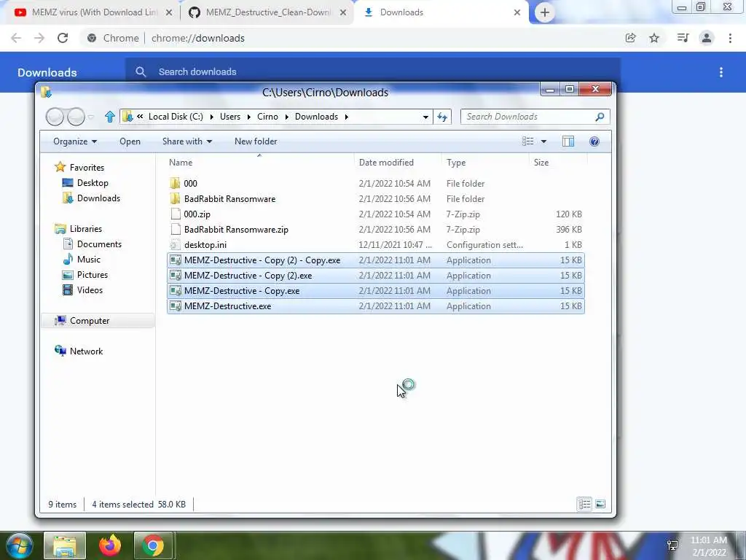This screenshot has width=746, height=560.
Task: Open the recent pages history arrow
Action: pos(91,117)
